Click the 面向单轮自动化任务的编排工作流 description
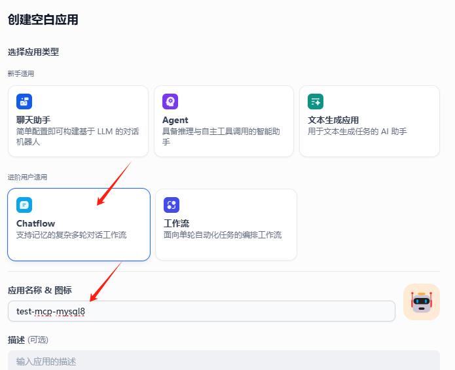The image size is (455, 370). 223,234
